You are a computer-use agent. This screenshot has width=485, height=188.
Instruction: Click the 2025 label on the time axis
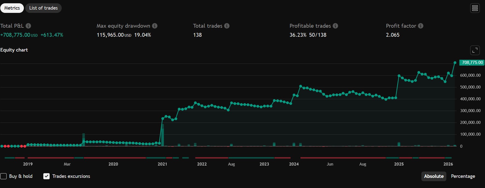[x=399, y=164]
